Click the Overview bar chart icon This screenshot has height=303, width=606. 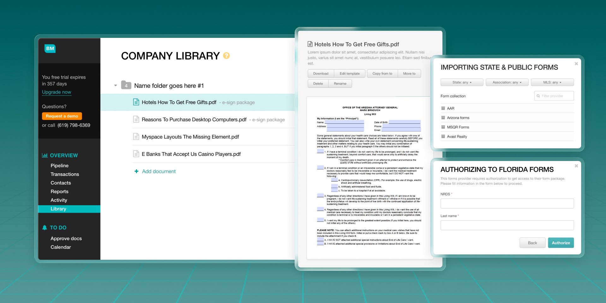click(x=45, y=155)
